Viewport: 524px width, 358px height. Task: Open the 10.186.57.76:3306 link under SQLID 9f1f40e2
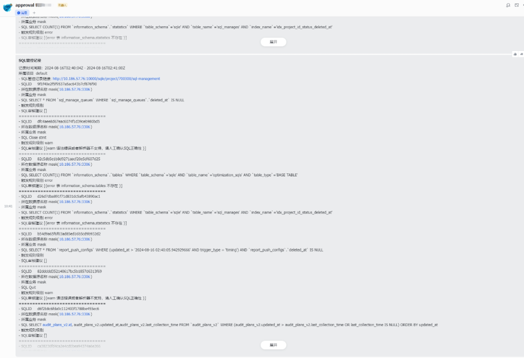tap(75, 89)
